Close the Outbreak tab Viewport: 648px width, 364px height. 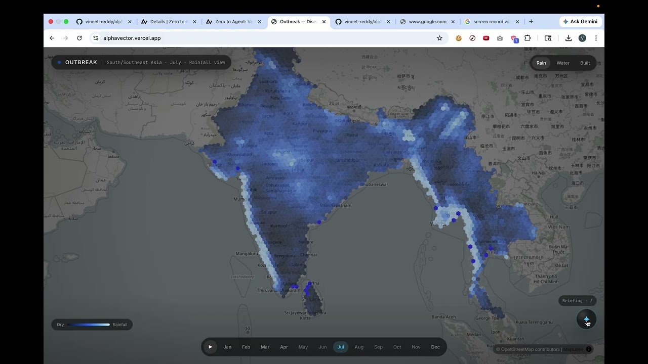[324, 22]
